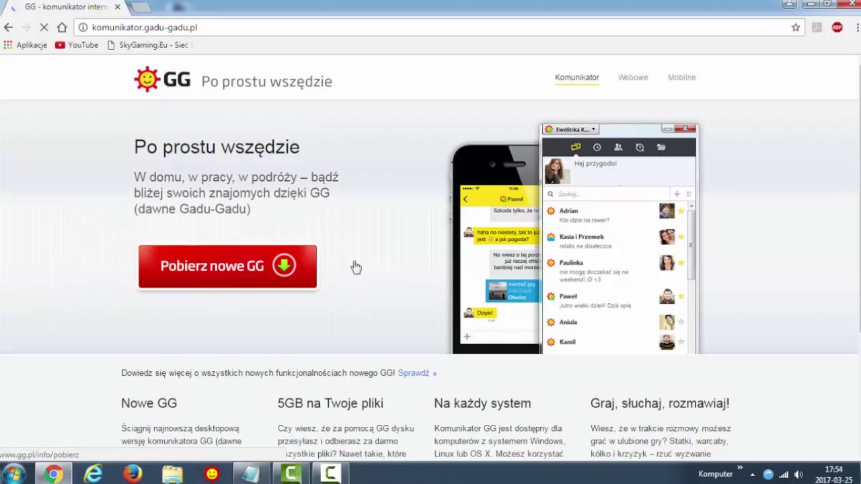Image resolution: width=861 pixels, height=484 pixels.
Task: Click the phone chat back arrow
Action: coord(465,199)
